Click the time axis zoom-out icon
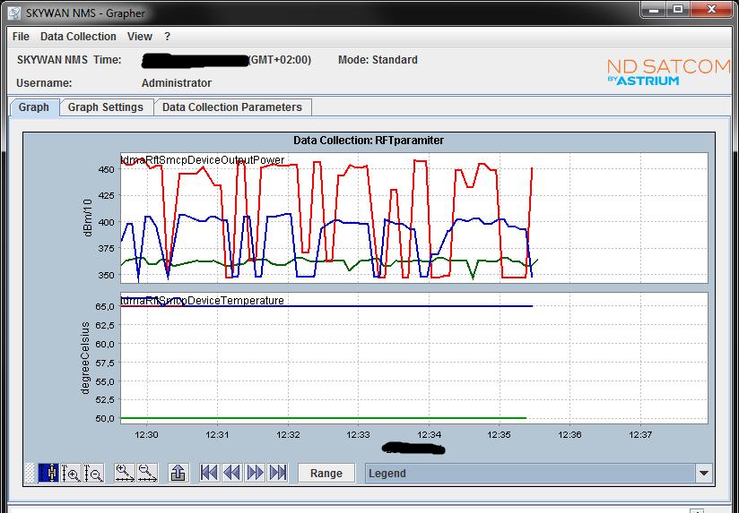739x513 pixels. [147, 473]
